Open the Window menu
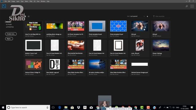196x110 pixels. pos(43,1)
